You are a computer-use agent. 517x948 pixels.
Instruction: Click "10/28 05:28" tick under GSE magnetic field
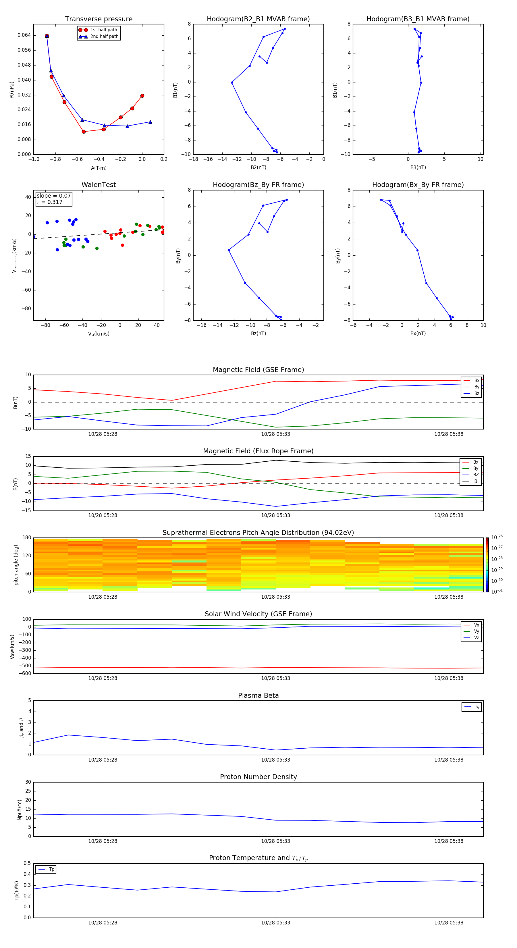click(103, 434)
